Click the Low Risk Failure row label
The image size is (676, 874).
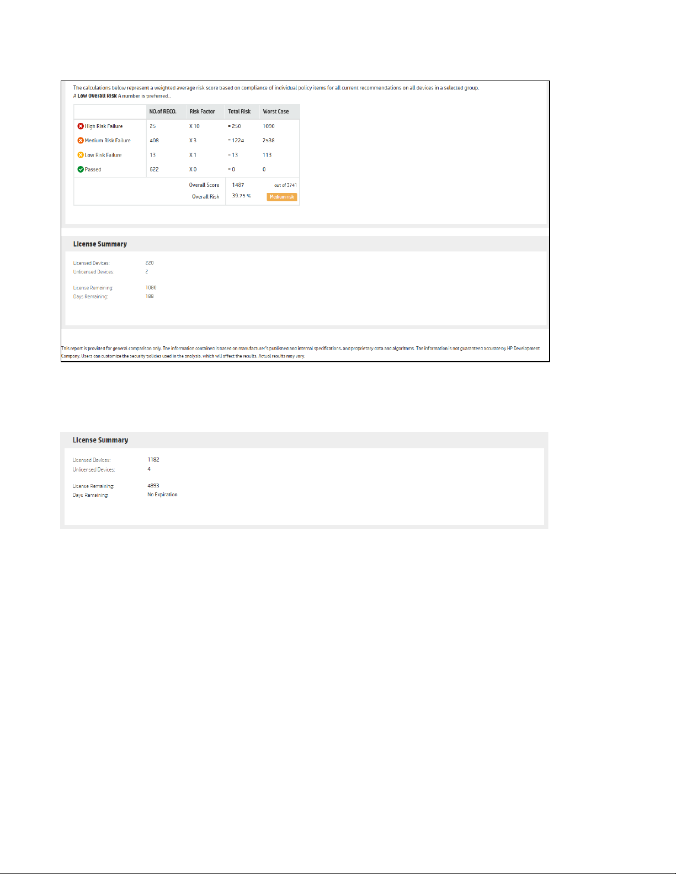click(x=103, y=155)
